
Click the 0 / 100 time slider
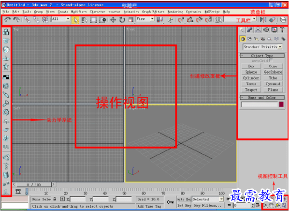[34, 185]
